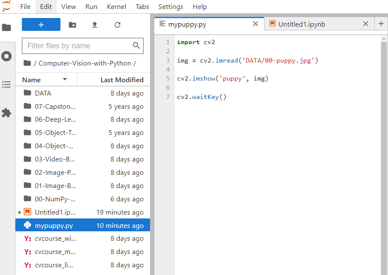The height and width of the screenshot is (275, 388).
Task: Select the cvcourse_li... YAML file
Action: [83, 265]
